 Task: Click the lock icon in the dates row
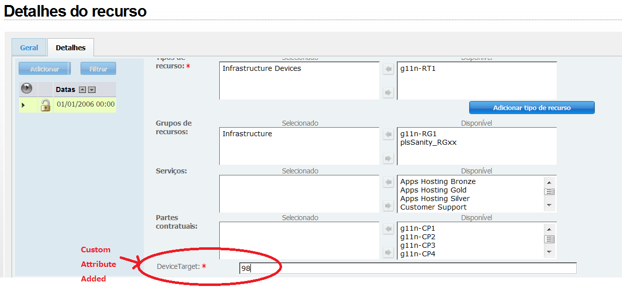[45, 105]
